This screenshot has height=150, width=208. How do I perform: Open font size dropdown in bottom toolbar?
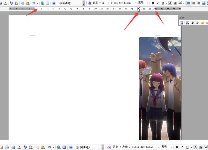[x=171, y=147]
